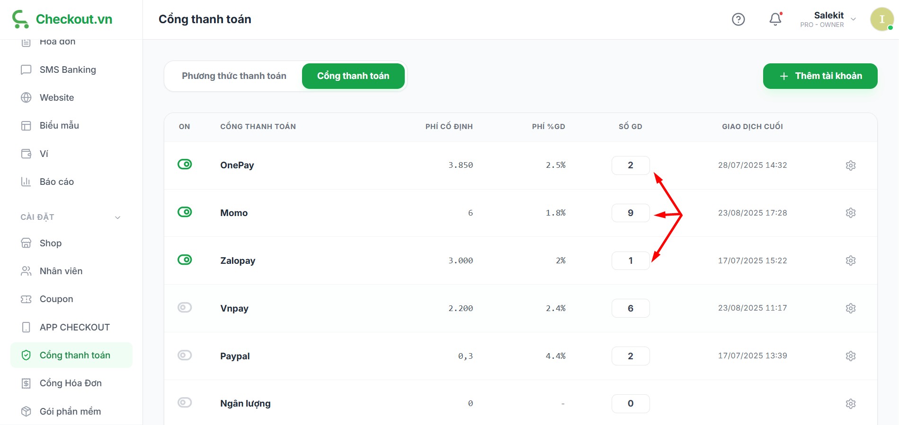Enable the Paypal gateway toggle
The image size is (899, 425).
pos(185,356)
